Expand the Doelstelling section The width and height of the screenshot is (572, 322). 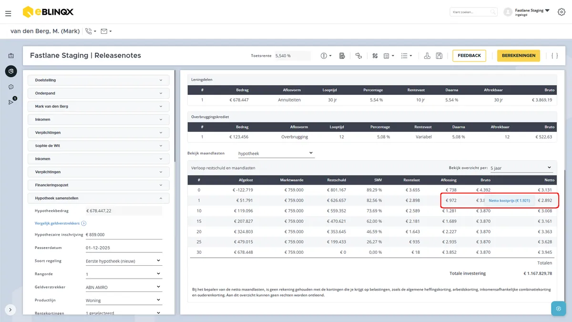tap(99, 80)
